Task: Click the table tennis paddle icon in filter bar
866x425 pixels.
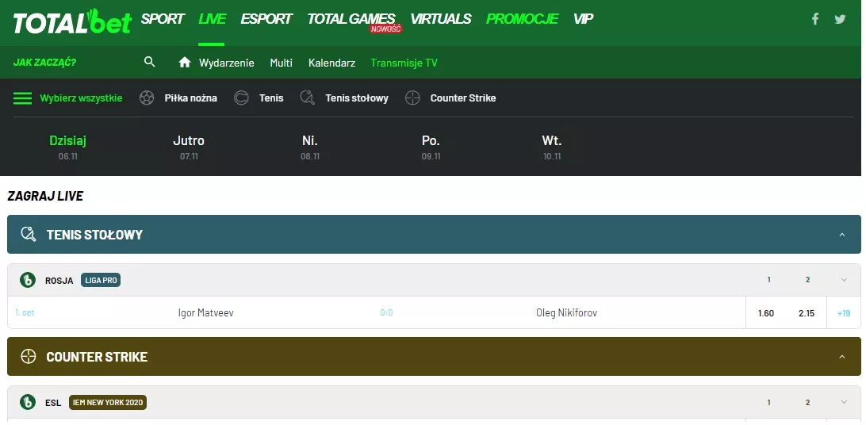Action: click(308, 98)
